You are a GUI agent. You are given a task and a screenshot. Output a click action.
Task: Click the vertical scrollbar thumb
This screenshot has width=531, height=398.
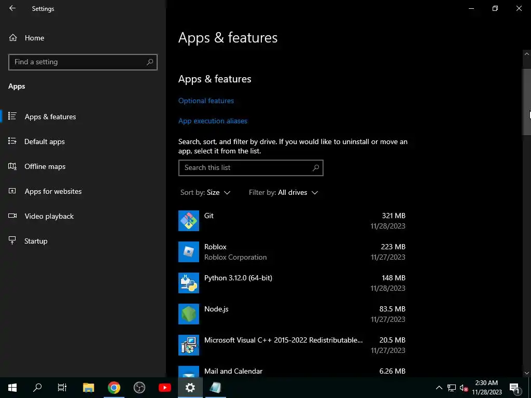527,102
